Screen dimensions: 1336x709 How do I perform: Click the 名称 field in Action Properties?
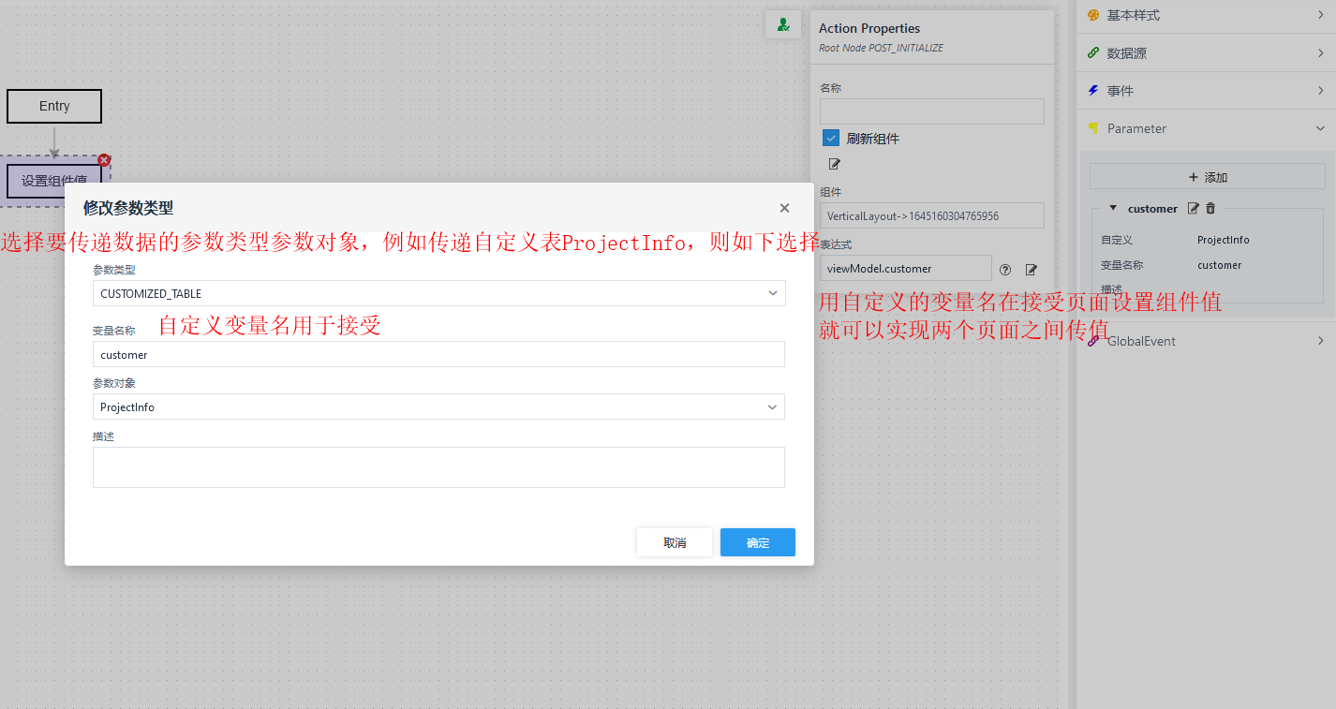931,111
